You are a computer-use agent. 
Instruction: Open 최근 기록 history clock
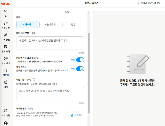(x=6, y=113)
